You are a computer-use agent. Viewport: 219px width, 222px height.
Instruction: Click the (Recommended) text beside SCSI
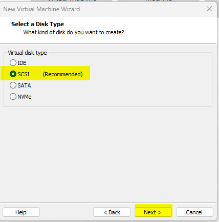point(63,74)
